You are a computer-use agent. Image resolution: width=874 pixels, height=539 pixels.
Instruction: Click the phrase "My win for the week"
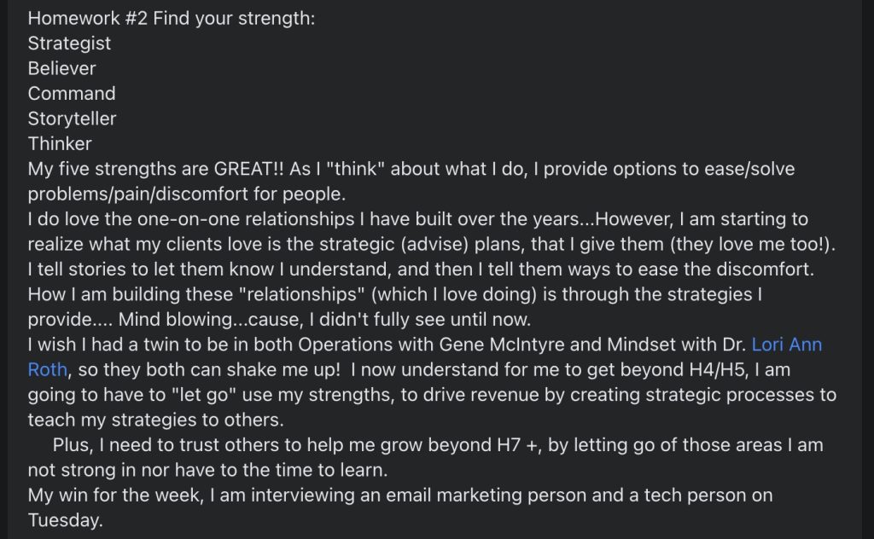(111, 496)
